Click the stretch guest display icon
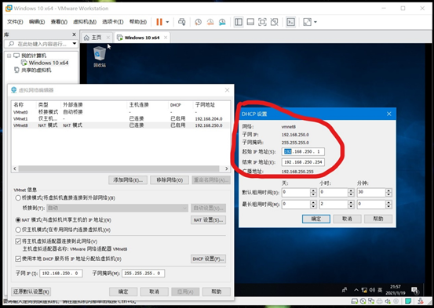434x308 pixels. [x=307, y=22]
